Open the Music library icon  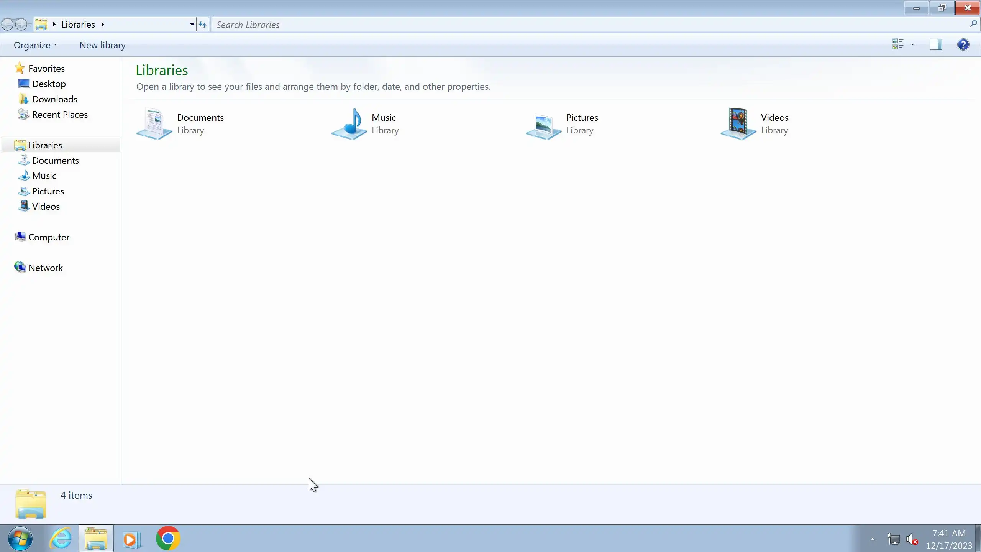tap(349, 124)
